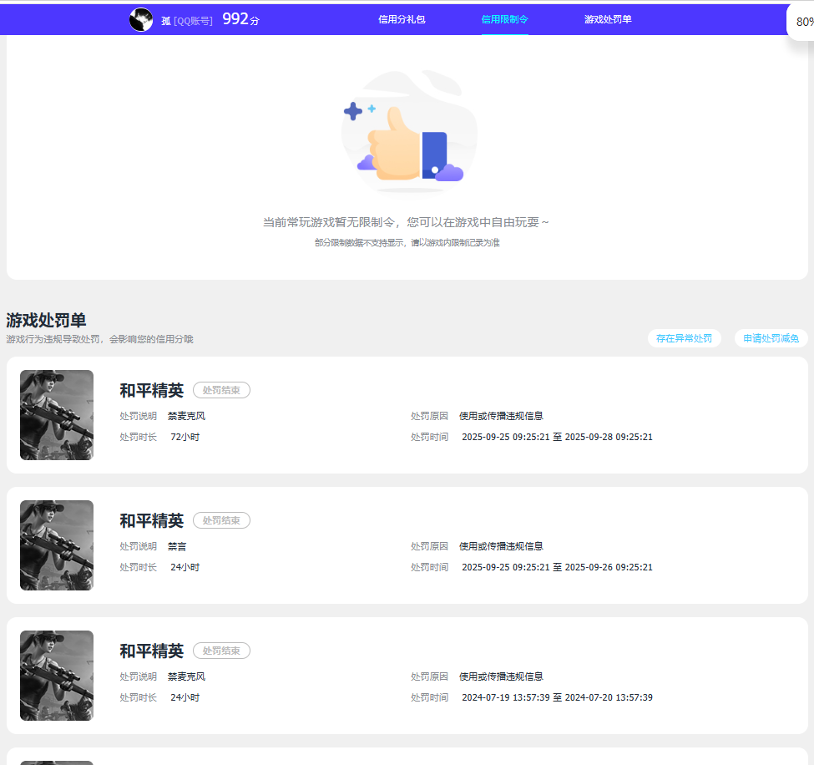Click 处罚结束 badge on the 2024-07-19 card
This screenshot has height=765, width=814.
[x=222, y=651]
